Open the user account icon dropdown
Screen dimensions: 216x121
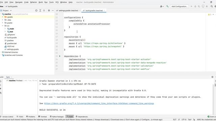tap(162, 6)
